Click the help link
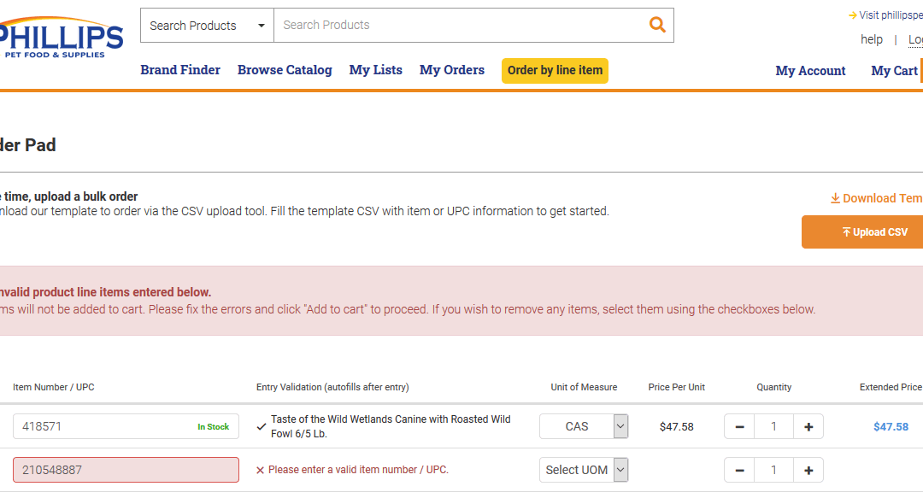This screenshot has width=923, height=498. (872, 39)
